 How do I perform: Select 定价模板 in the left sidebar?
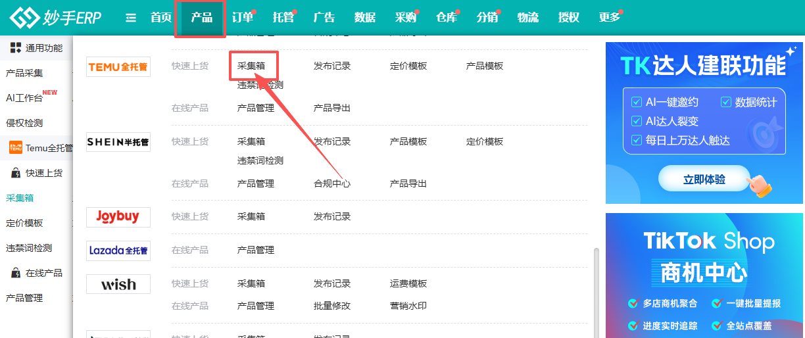tap(24, 223)
